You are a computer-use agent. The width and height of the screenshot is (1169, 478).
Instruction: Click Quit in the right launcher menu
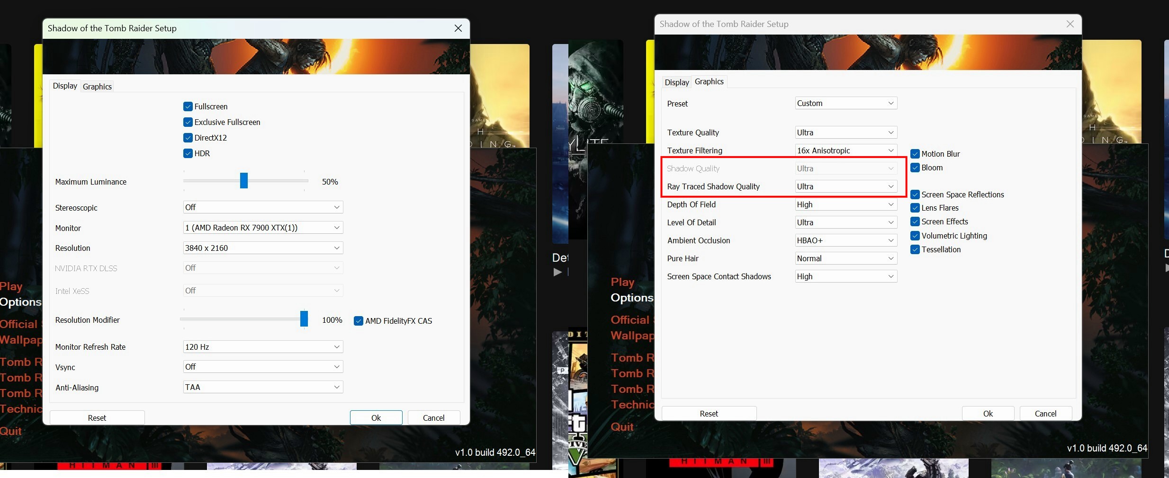pyautogui.click(x=622, y=427)
